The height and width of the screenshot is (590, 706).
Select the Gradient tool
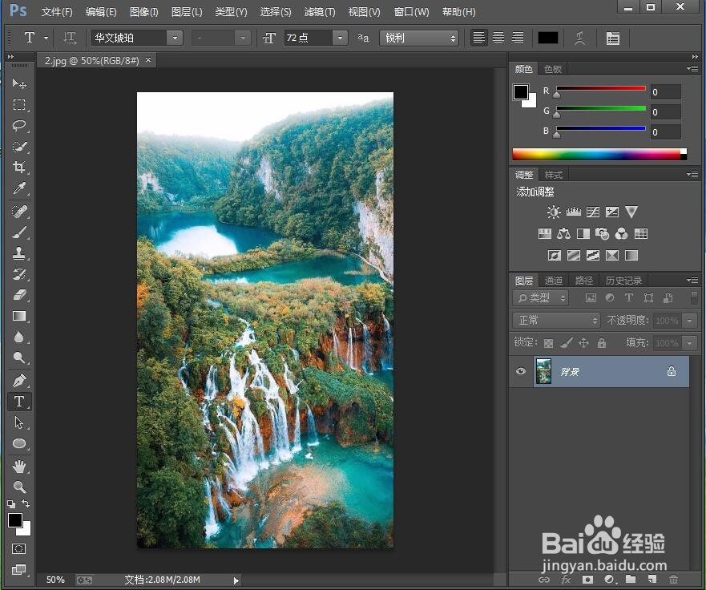pos(19,316)
